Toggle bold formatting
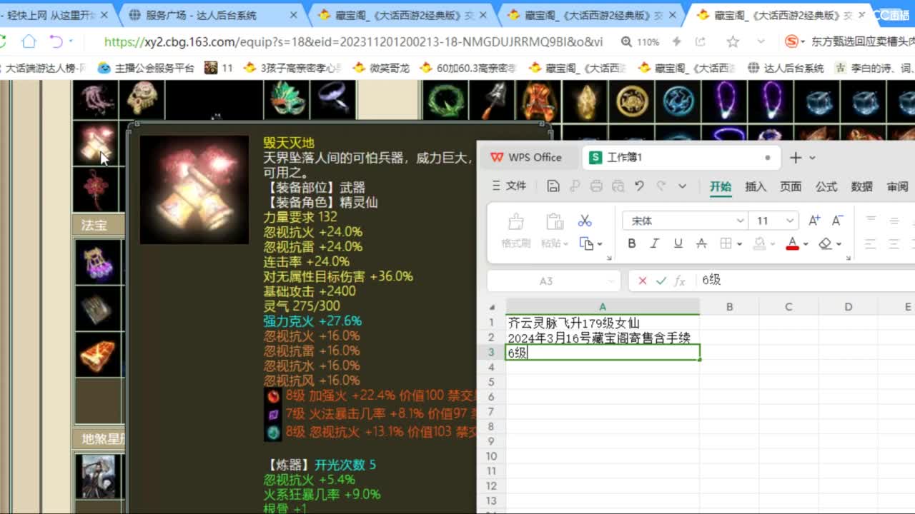Screen dimensions: 915x514 pos(632,244)
